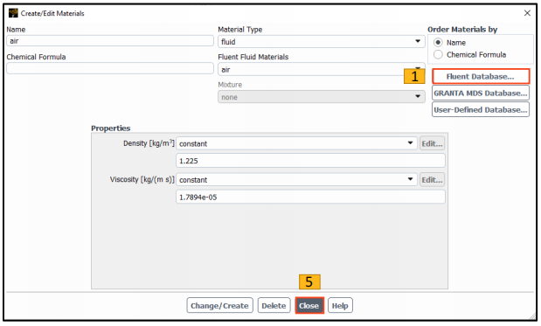Close the dialog with the X button
The height and width of the screenshot is (326, 541).
pyautogui.click(x=527, y=13)
